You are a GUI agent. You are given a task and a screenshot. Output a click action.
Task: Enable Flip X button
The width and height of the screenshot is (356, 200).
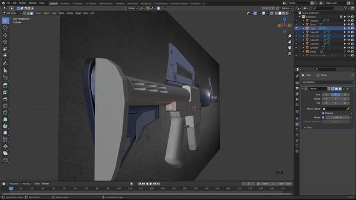point(327,103)
